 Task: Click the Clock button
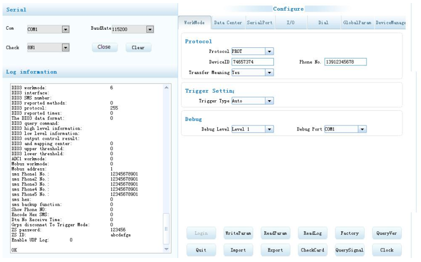tap(387, 250)
